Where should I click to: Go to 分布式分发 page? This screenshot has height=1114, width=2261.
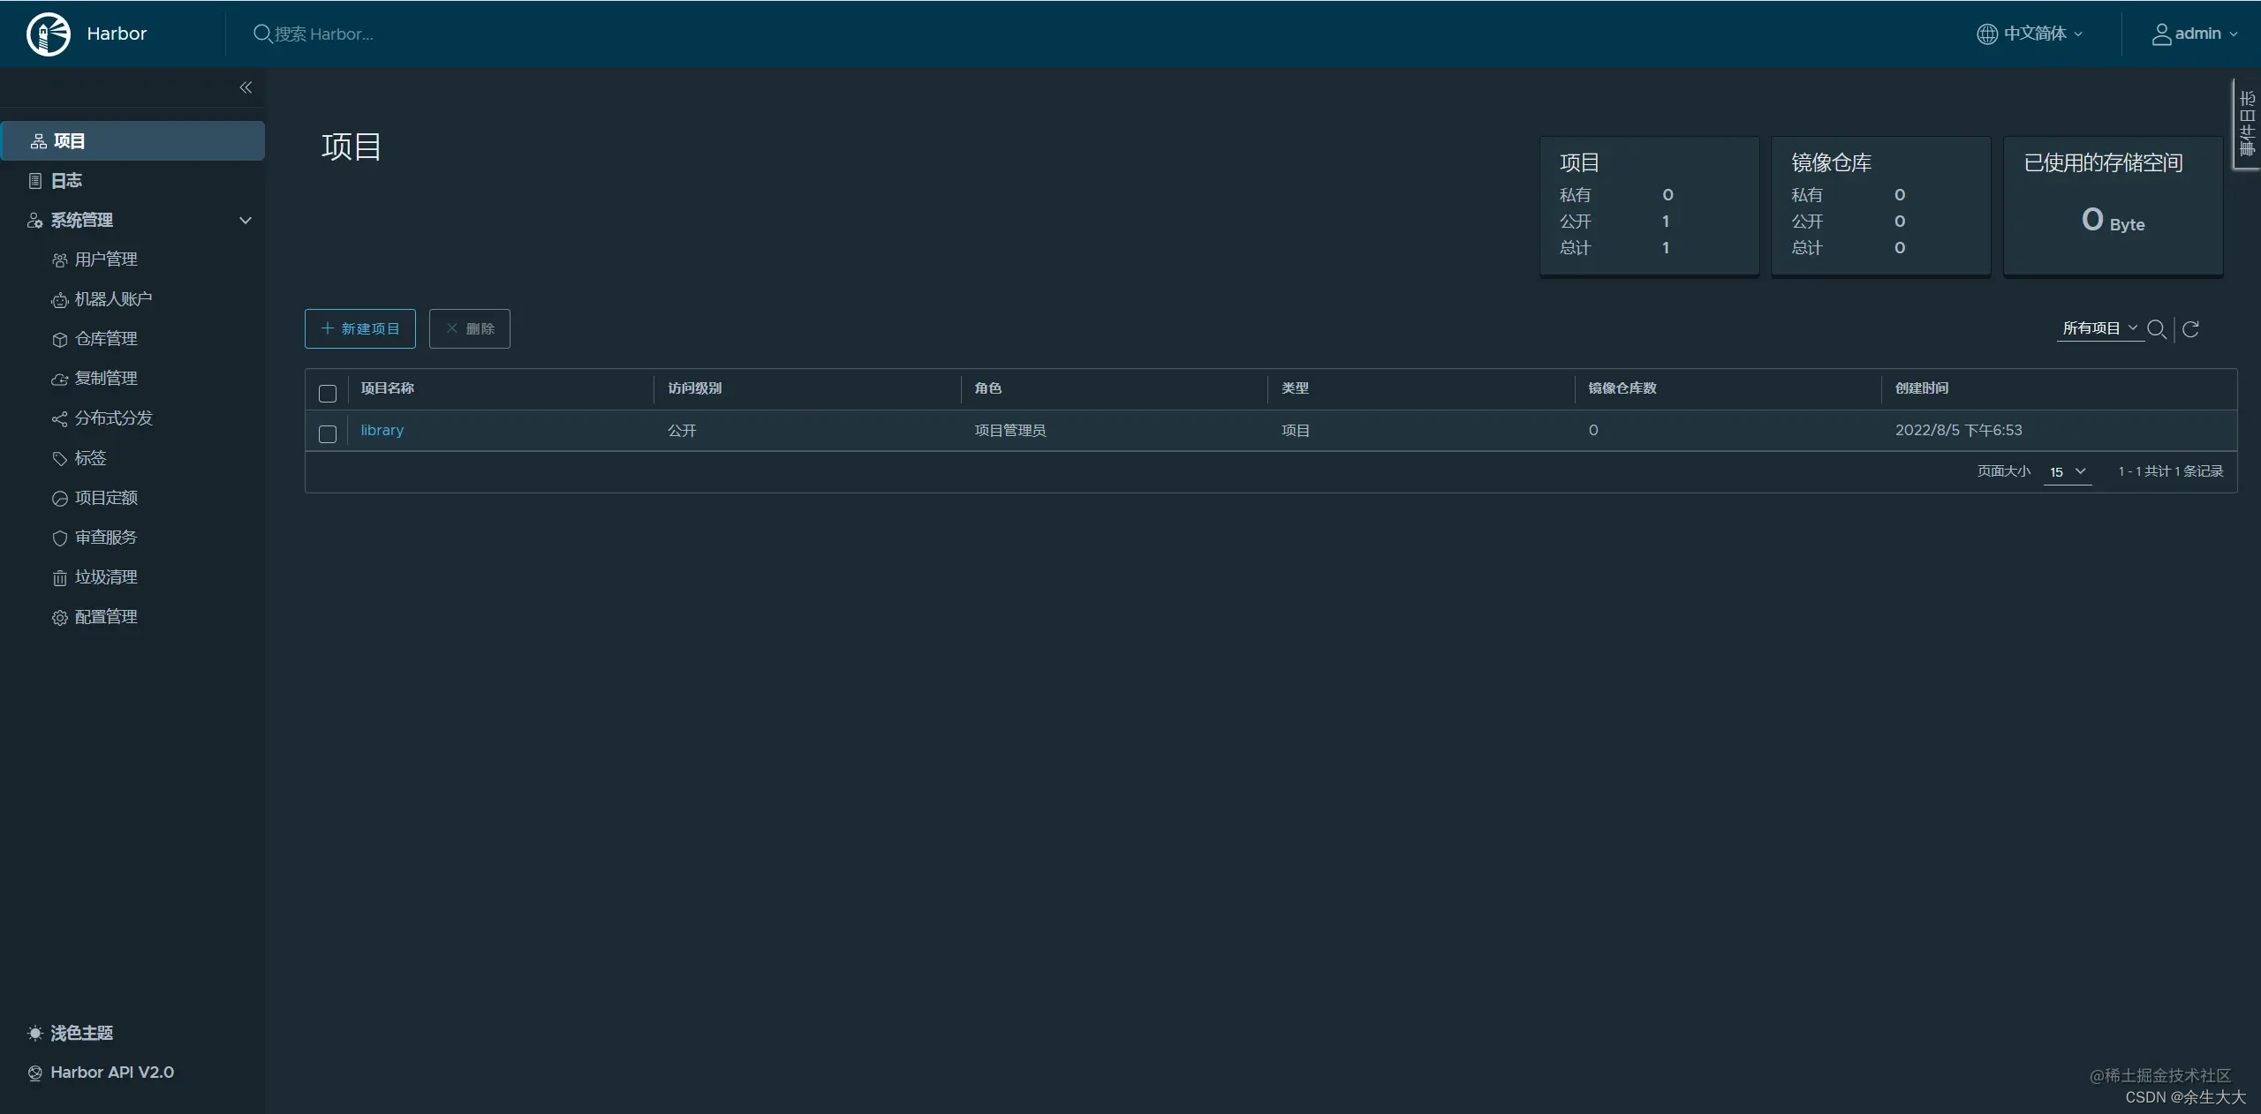(114, 418)
